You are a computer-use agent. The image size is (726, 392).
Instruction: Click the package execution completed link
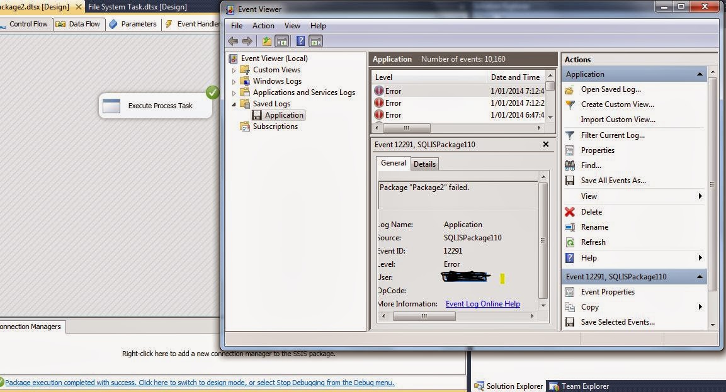pos(201,383)
